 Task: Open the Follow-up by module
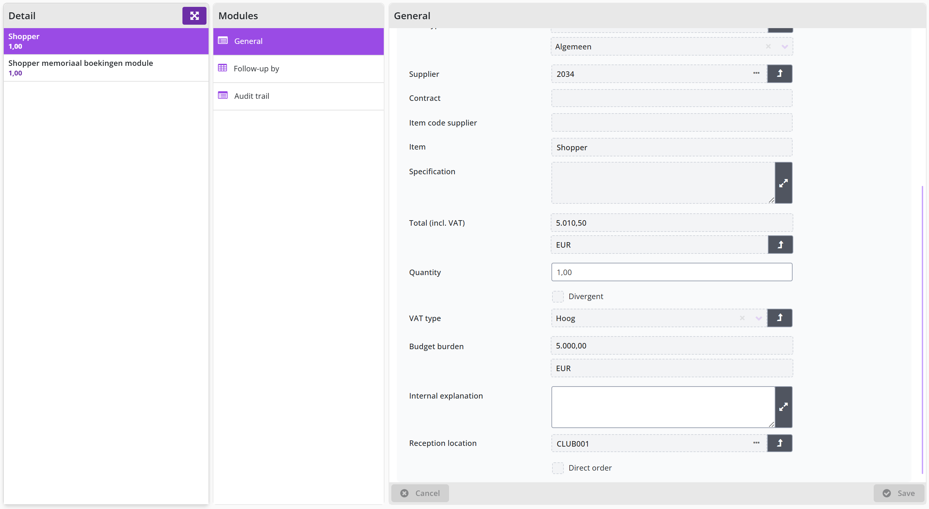click(x=298, y=69)
